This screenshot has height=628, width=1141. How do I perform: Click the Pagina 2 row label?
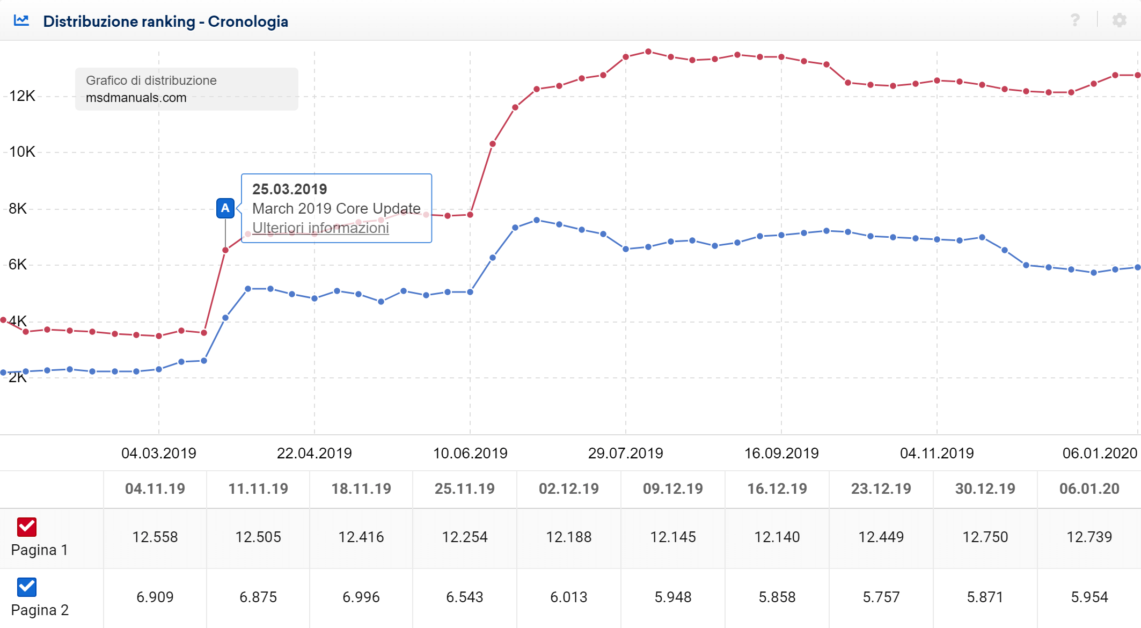pos(40,610)
